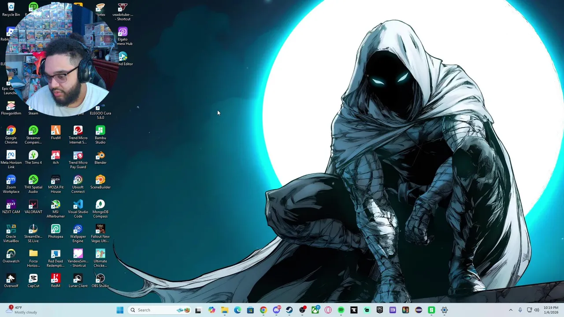
Task: Open Microsoft Store from the taskbar
Action: coord(250,310)
